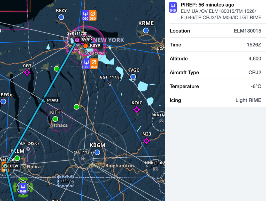Image resolution: width=266 pixels, height=201 pixels.
Task: Select the N23 magenta airport symbol
Action: tap(146, 141)
